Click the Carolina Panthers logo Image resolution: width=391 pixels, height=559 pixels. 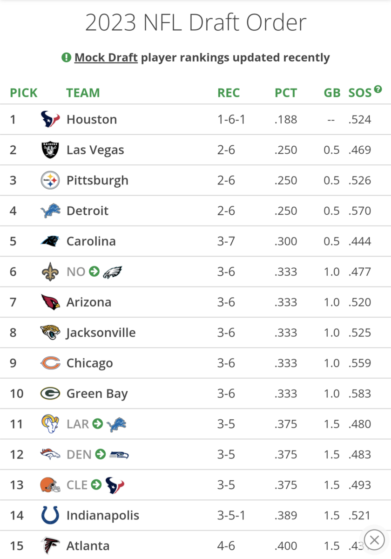click(x=50, y=241)
